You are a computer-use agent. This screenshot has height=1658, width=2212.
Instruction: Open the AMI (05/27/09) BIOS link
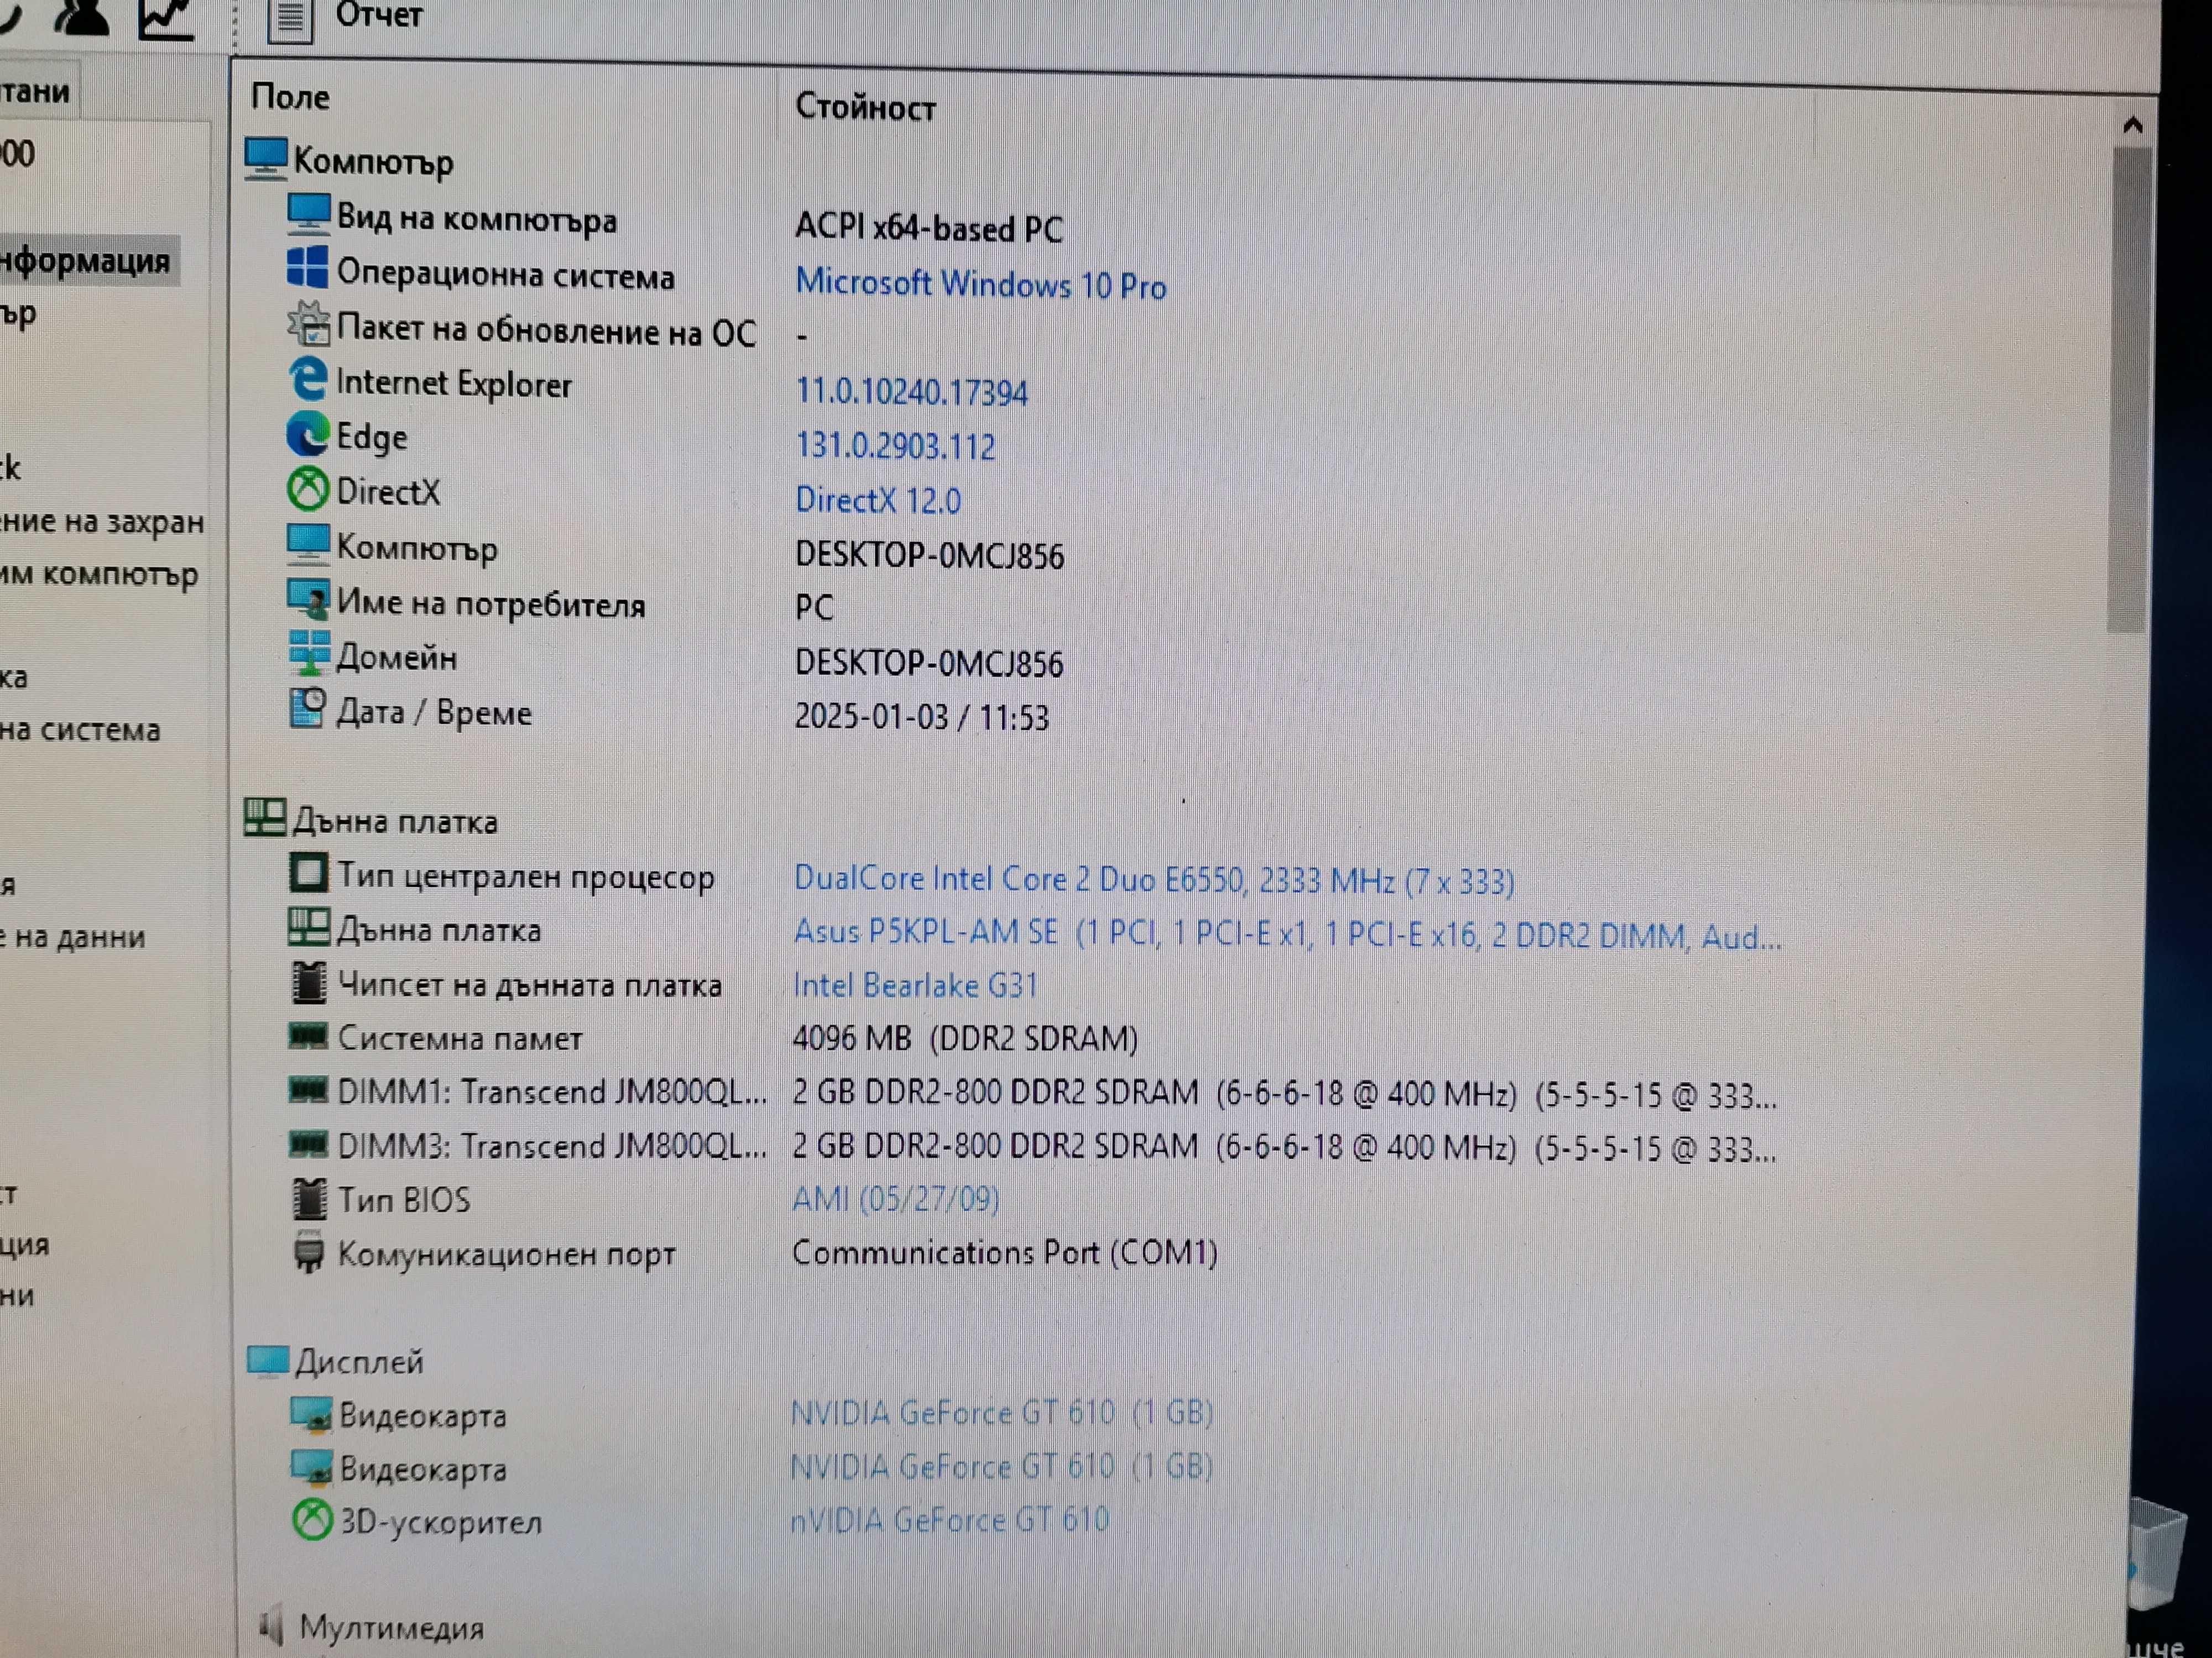pyautogui.click(x=896, y=1198)
